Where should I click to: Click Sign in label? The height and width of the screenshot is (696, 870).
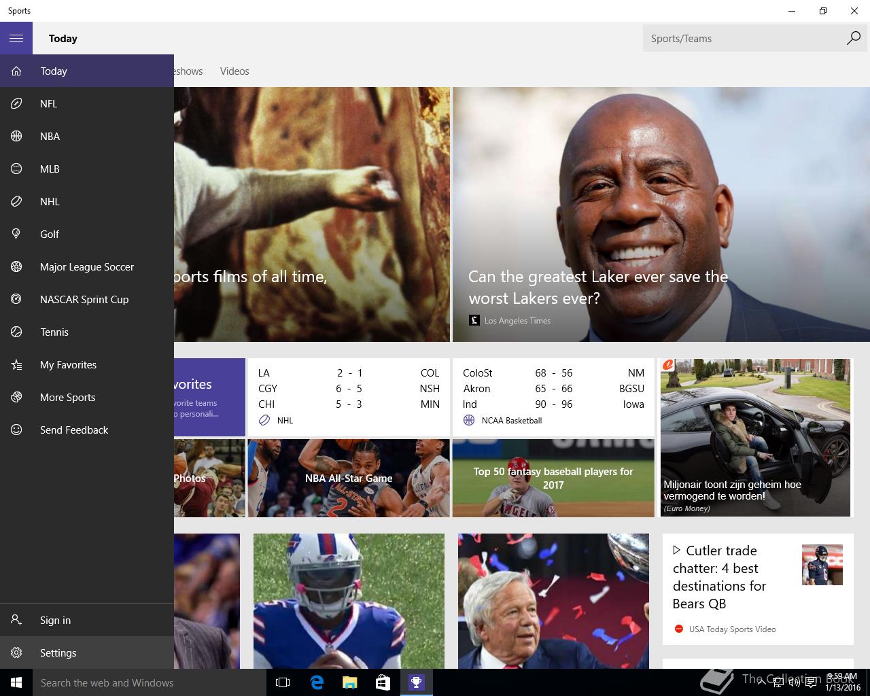55,620
